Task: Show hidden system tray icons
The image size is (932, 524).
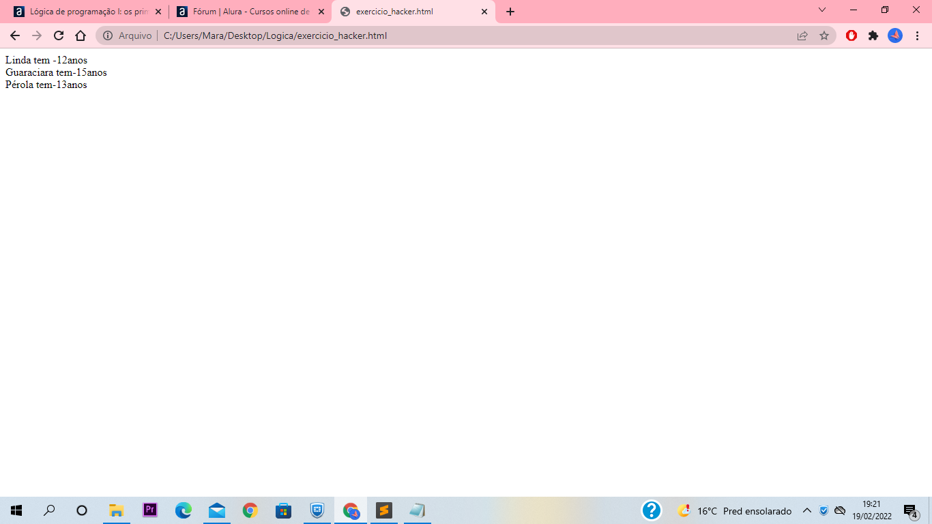Action: point(807,510)
